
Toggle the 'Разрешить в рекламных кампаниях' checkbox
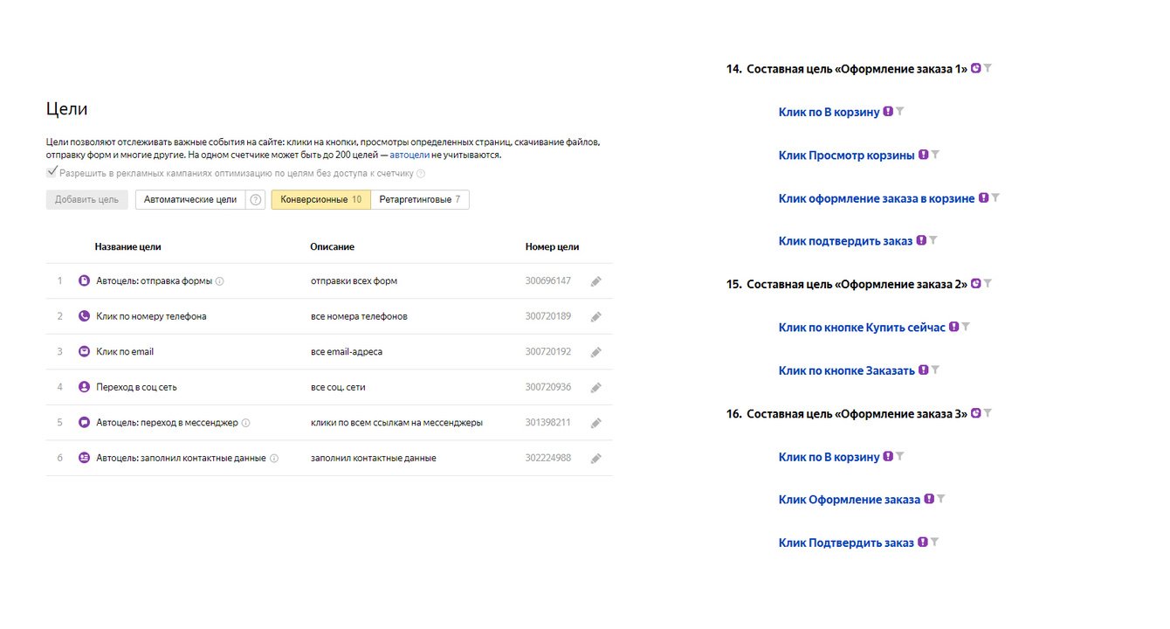coord(52,172)
